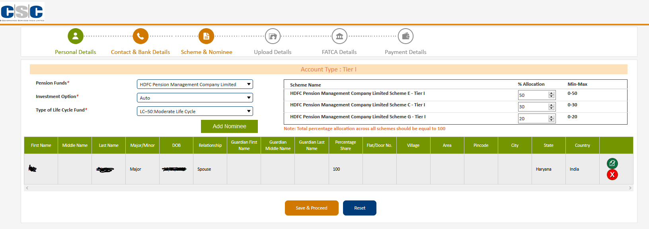
Task: Click the Scheme C - Tier I name
Action: click(357, 105)
